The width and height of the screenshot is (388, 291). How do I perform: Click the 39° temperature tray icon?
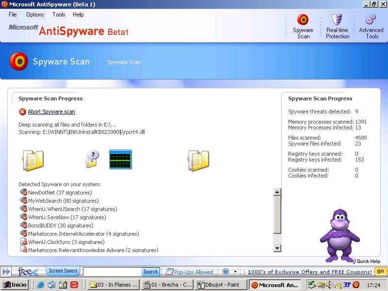[x=347, y=285]
